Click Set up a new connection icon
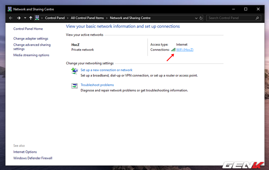The image size is (269, 170). click(75, 71)
